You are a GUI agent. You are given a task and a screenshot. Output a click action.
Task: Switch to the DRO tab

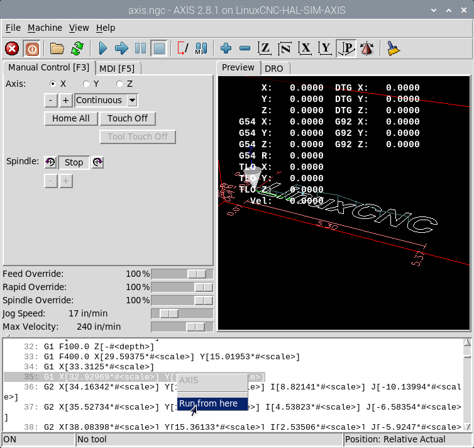click(x=273, y=68)
